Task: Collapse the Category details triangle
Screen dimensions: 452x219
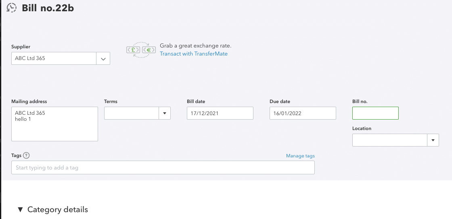Action: 20,209
